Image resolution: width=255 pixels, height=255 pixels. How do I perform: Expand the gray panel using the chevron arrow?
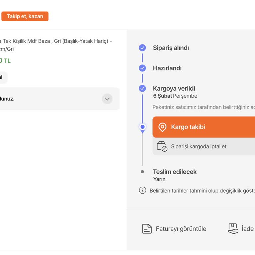pyautogui.click(x=107, y=99)
